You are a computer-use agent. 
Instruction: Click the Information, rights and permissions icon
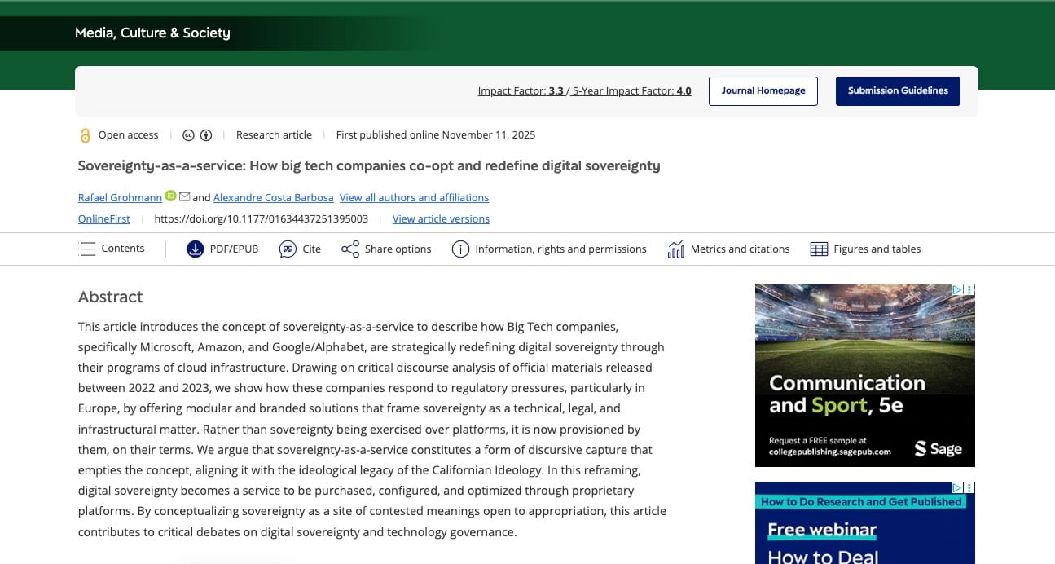click(x=460, y=249)
